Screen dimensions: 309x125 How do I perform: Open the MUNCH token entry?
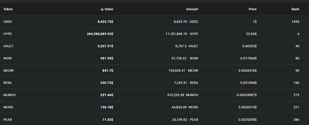coord(9,95)
